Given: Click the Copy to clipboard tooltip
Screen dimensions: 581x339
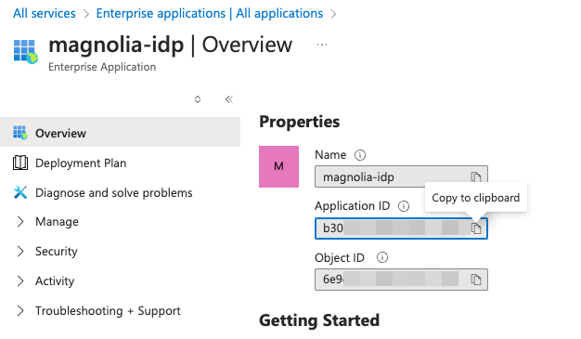Looking at the screenshot, I should 476,198.
